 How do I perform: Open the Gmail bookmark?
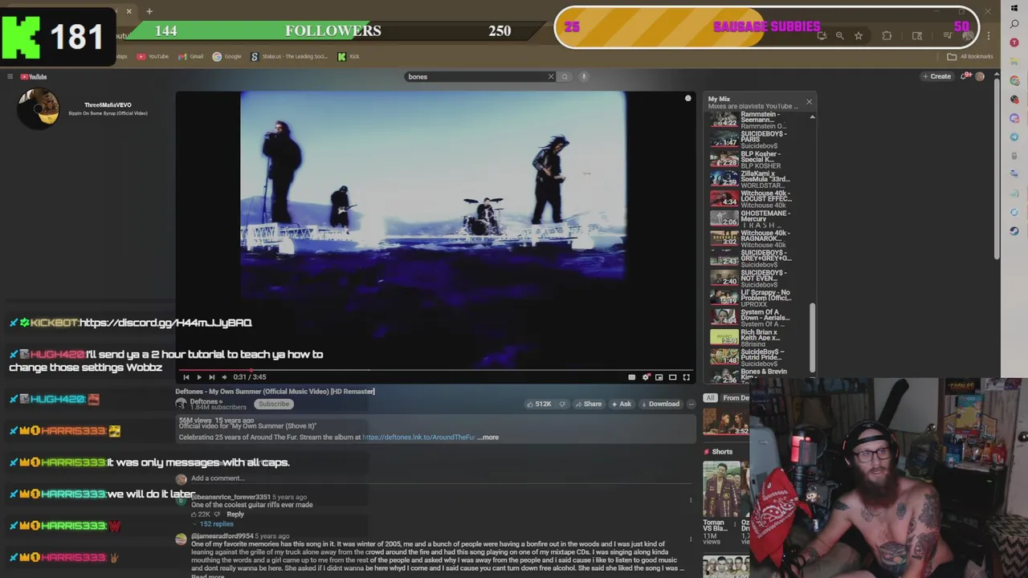click(191, 56)
